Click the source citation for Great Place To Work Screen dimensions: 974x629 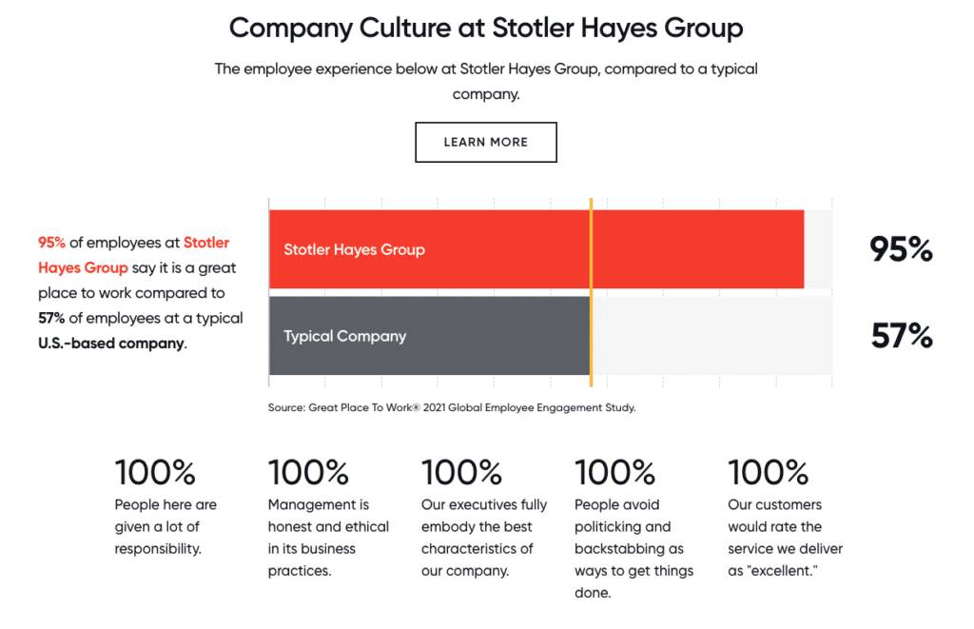pyautogui.click(x=452, y=407)
